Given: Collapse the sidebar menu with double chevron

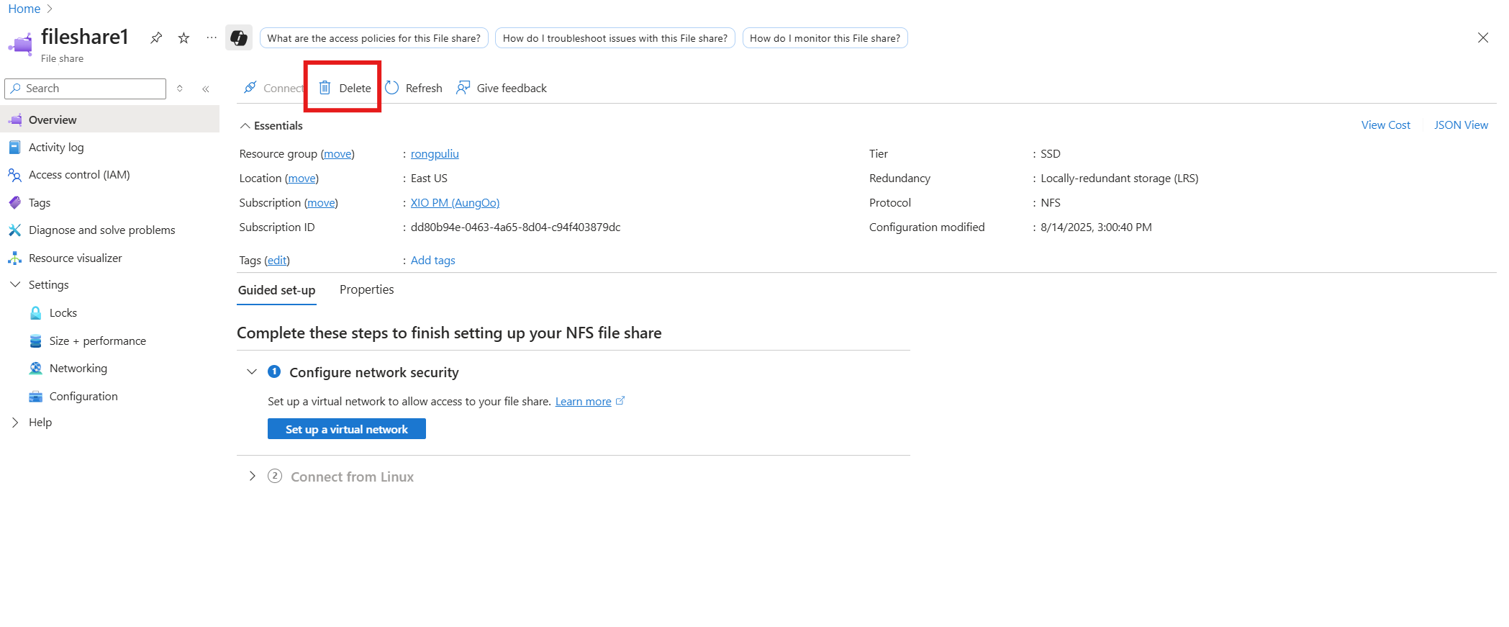Looking at the screenshot, I should (x=206, y=89).
